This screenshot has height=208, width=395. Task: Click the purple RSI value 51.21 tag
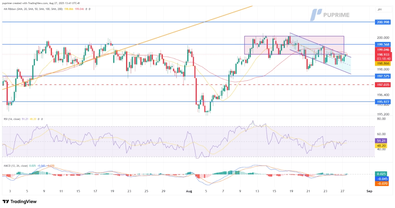382,141
